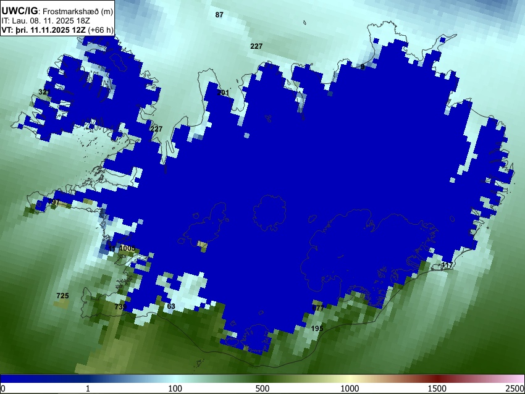Click the map value 877 in the south
525x394 pixels.
[x=317, y=308]
